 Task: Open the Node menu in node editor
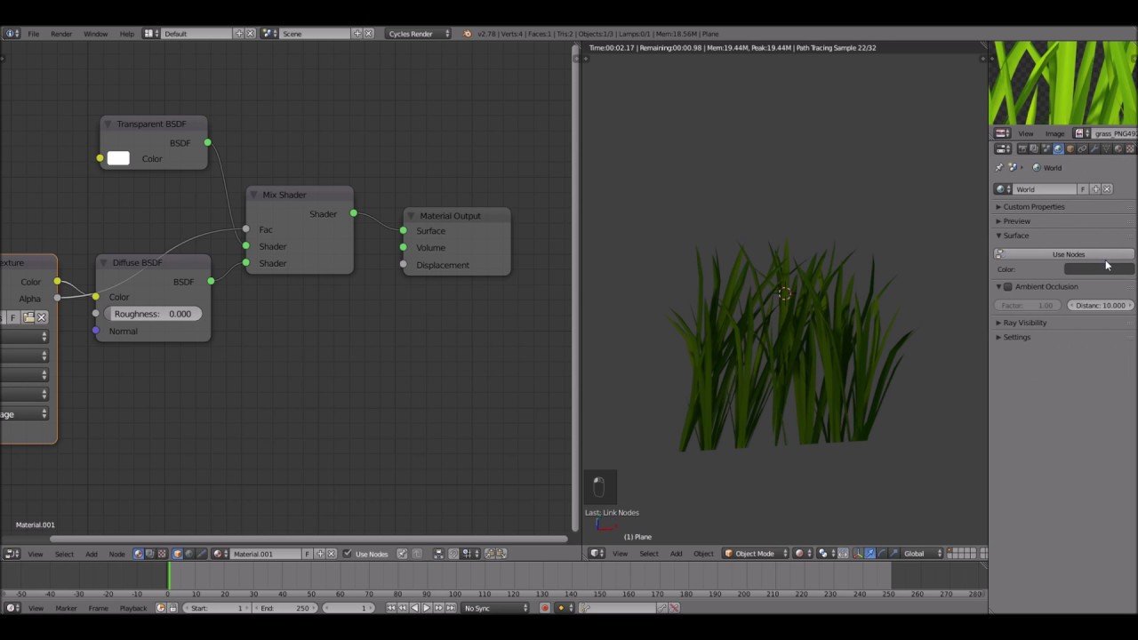[116, 554]
